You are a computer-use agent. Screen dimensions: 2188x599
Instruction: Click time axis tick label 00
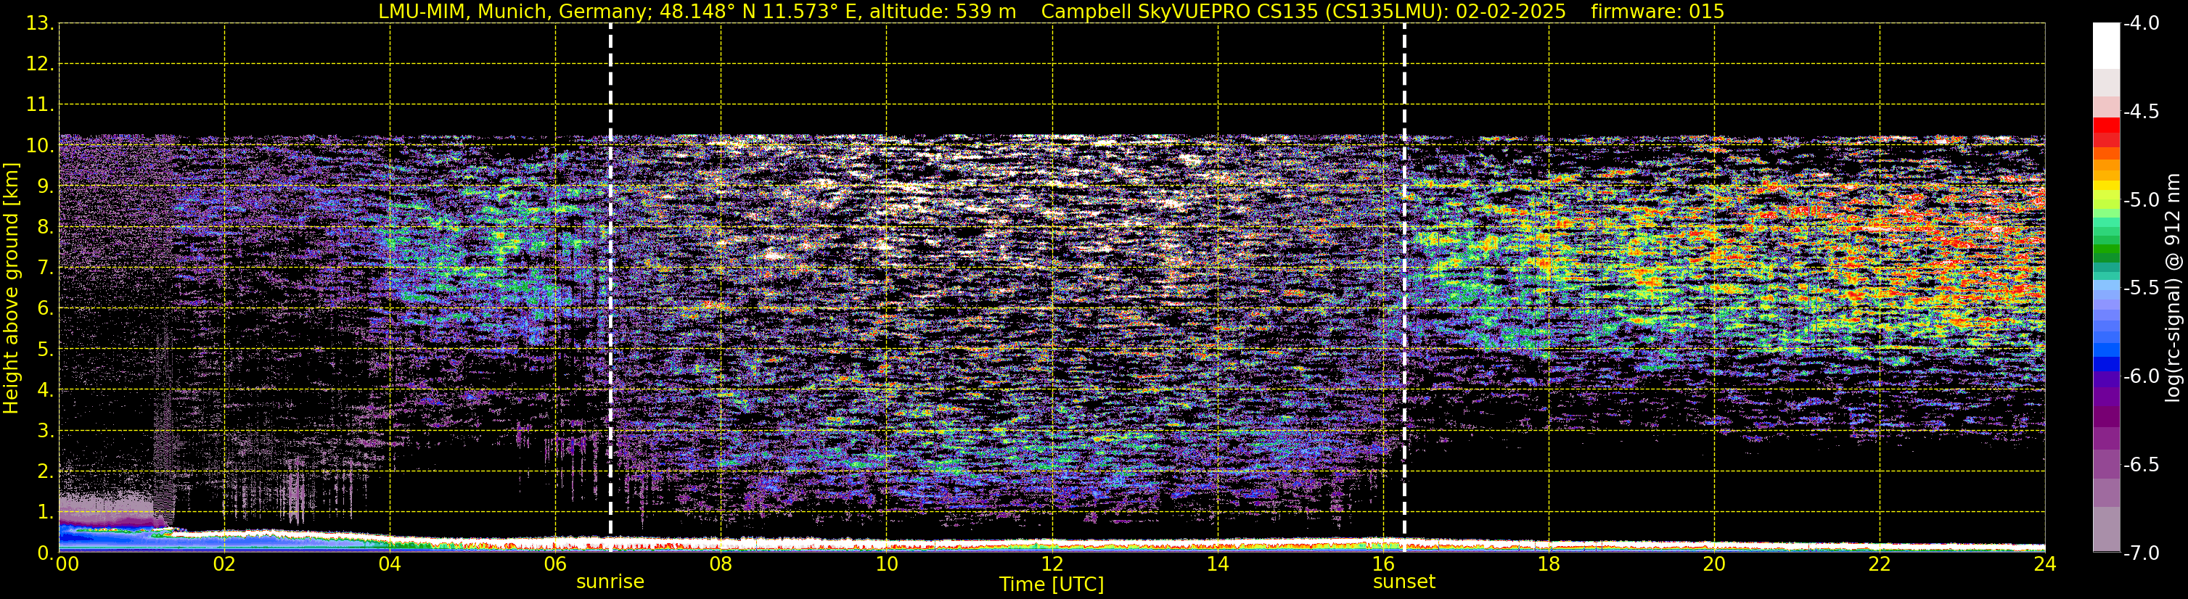pyautogui.click(x=67, y=564)
